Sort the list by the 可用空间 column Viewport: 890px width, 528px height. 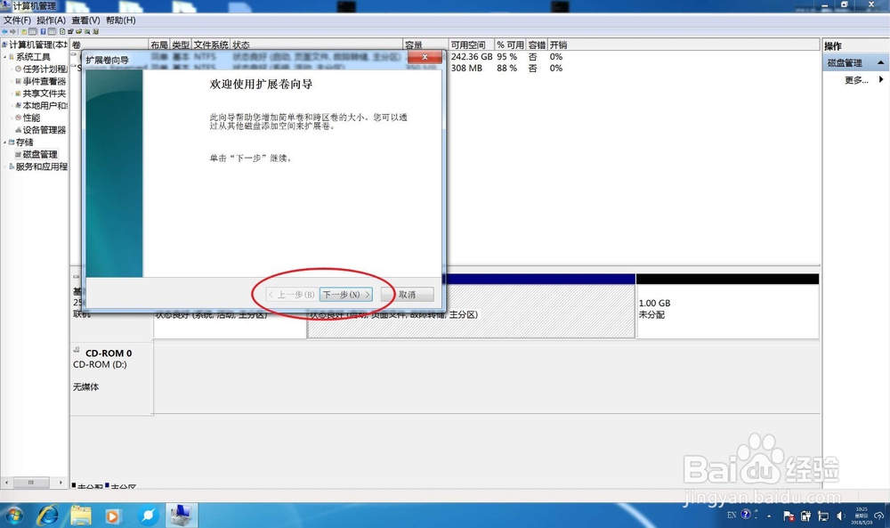click(471, 45)
